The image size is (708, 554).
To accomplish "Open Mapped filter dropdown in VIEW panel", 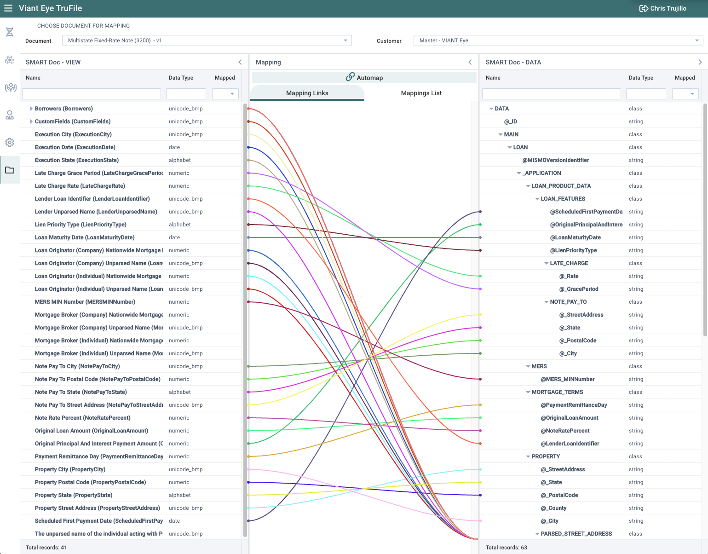I will [x=225, y=94].
